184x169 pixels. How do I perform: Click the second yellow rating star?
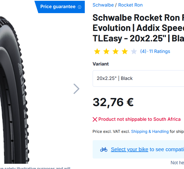coord(106,51)
